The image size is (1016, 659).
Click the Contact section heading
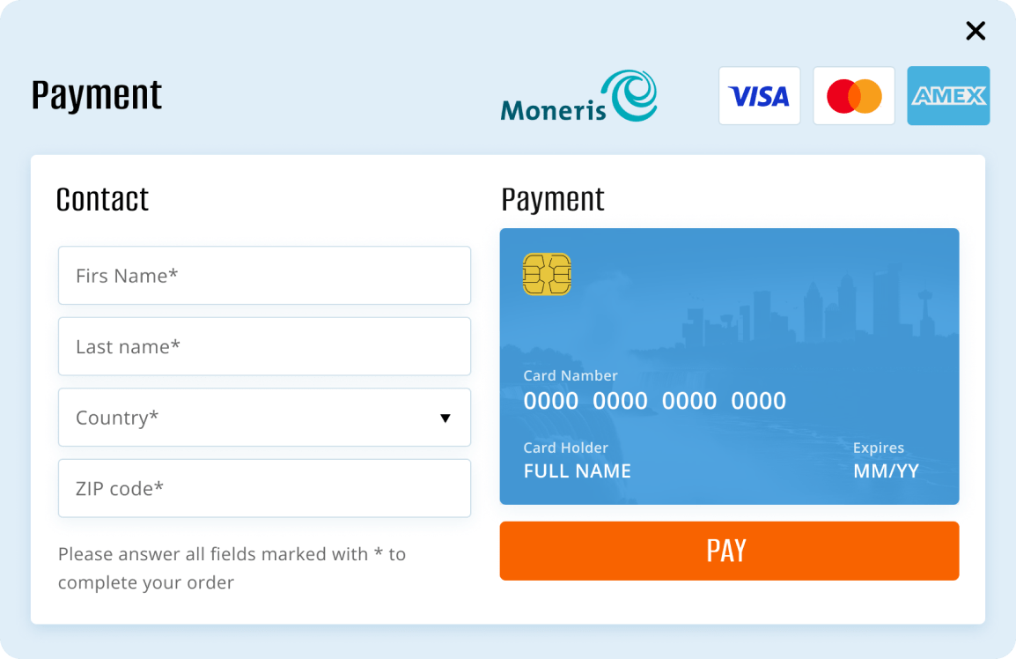pos(102,200)
